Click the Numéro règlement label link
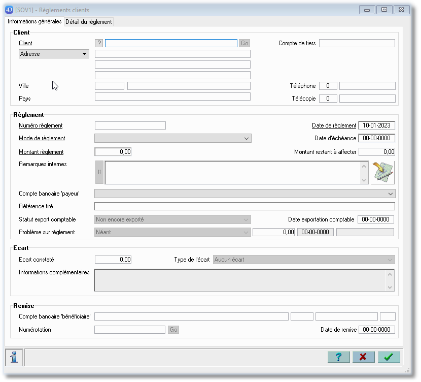 pos(41,125)
